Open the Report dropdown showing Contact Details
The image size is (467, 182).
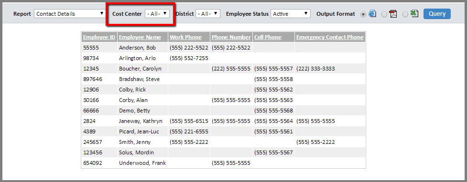(70, 14)
